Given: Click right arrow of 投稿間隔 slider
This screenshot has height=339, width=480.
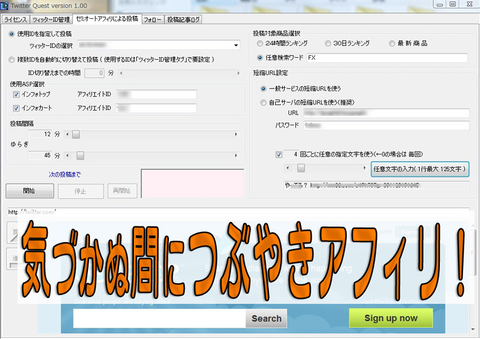Looking at the screenshot, I should (236, 134).
